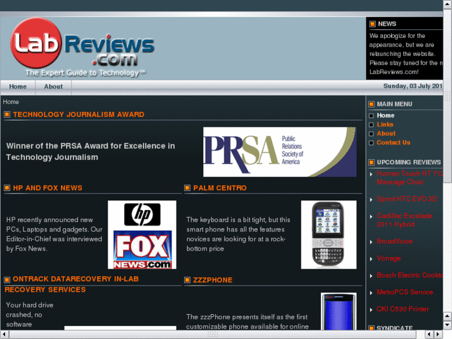Screen dimensions: 452x339
Task: Open BroadVoice upcoming review
Action: (395, 241)
